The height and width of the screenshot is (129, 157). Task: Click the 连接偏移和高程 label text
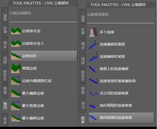pos(112,44)
